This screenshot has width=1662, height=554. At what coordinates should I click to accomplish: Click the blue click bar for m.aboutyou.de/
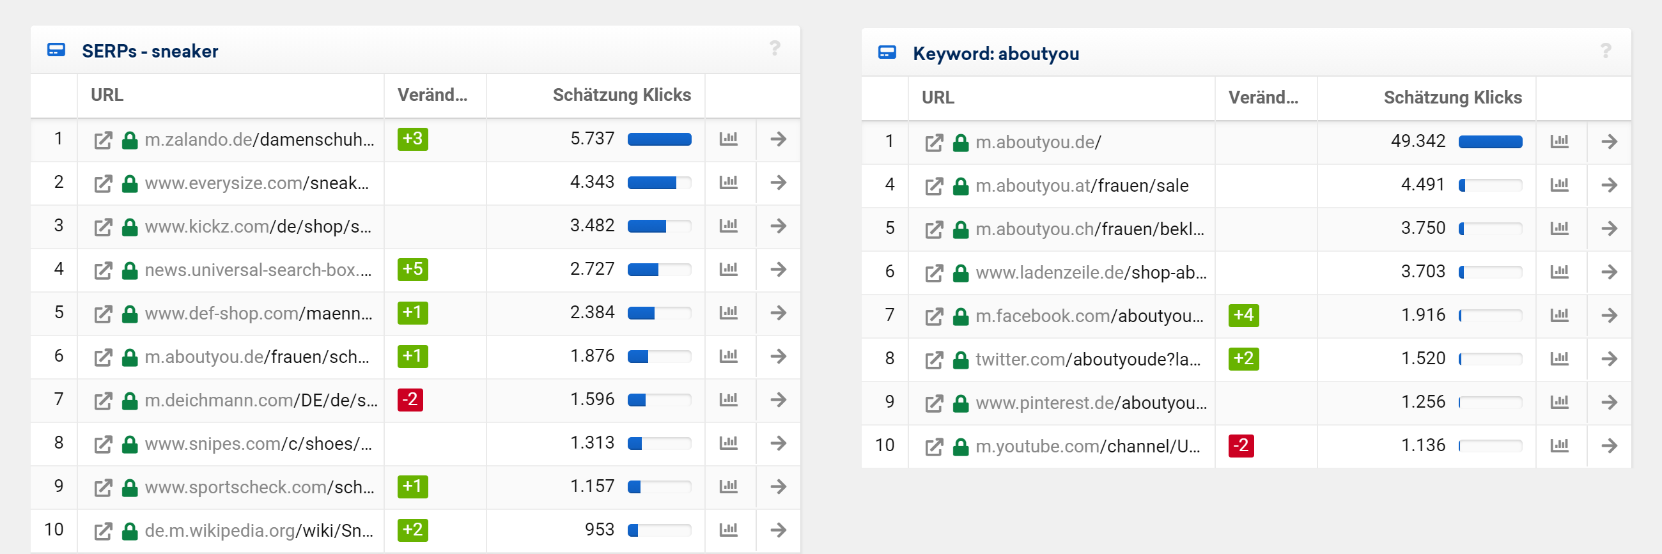pos(1490,142)
